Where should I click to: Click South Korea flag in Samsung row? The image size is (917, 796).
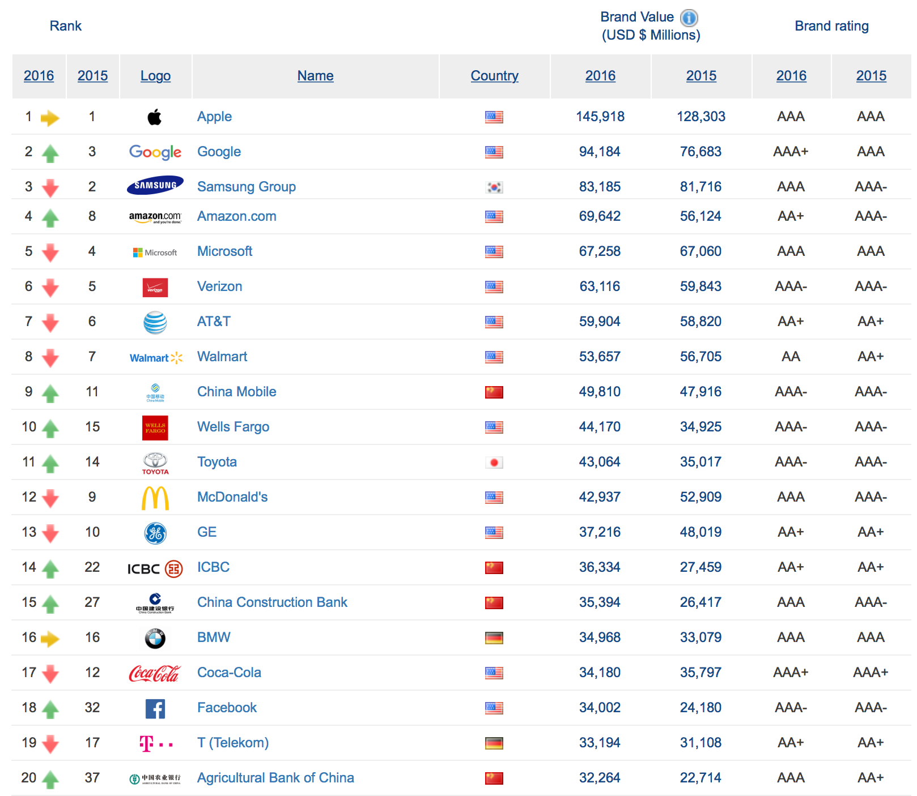tap(494, 187)
